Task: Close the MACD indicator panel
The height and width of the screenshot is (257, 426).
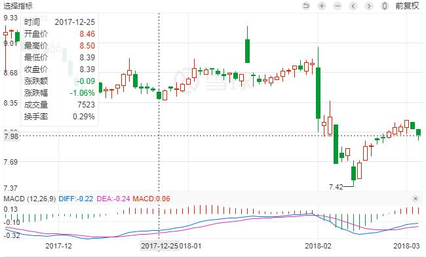Action: point(416,199)
